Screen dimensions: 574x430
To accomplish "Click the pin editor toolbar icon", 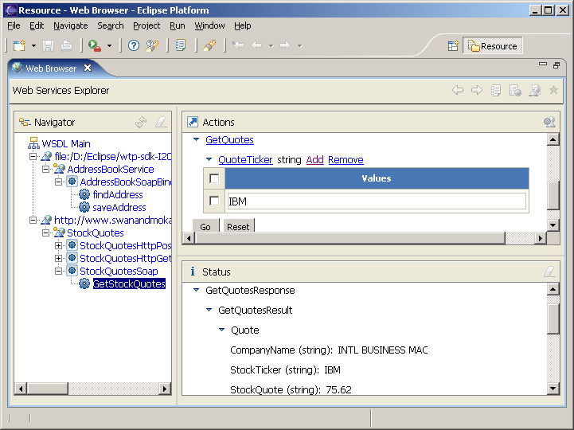I will click(x=209, y=45).
